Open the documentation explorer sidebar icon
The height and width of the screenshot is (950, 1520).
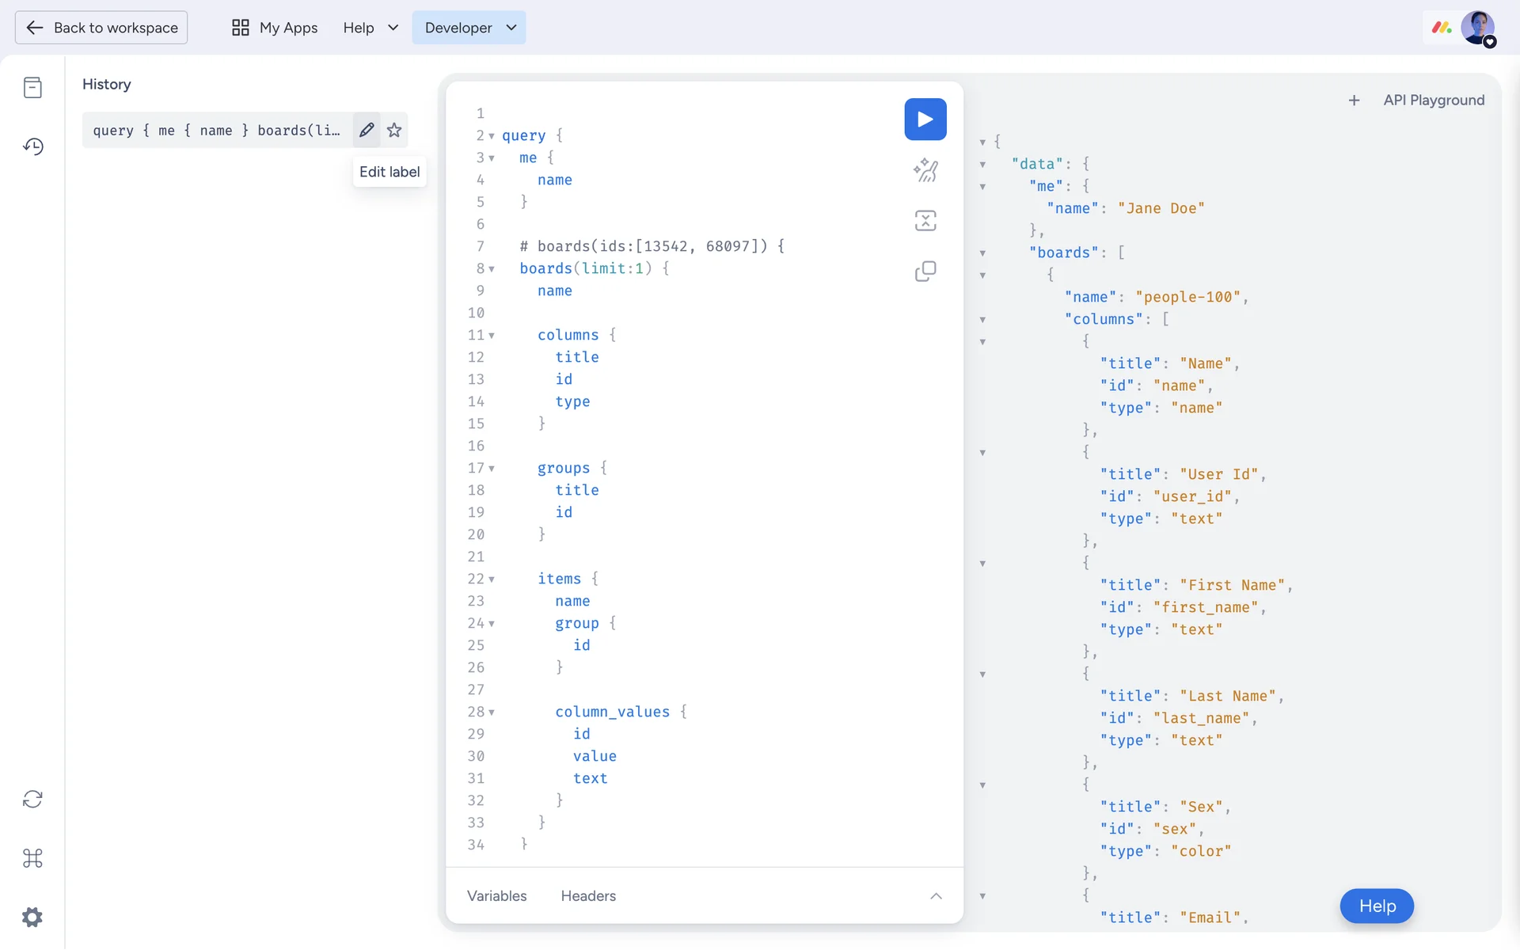(32, 87)
